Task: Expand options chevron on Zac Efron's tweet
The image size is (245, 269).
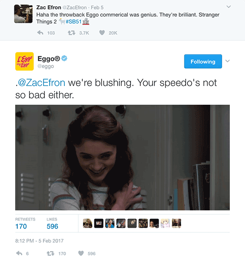Action: pos(228,7)
